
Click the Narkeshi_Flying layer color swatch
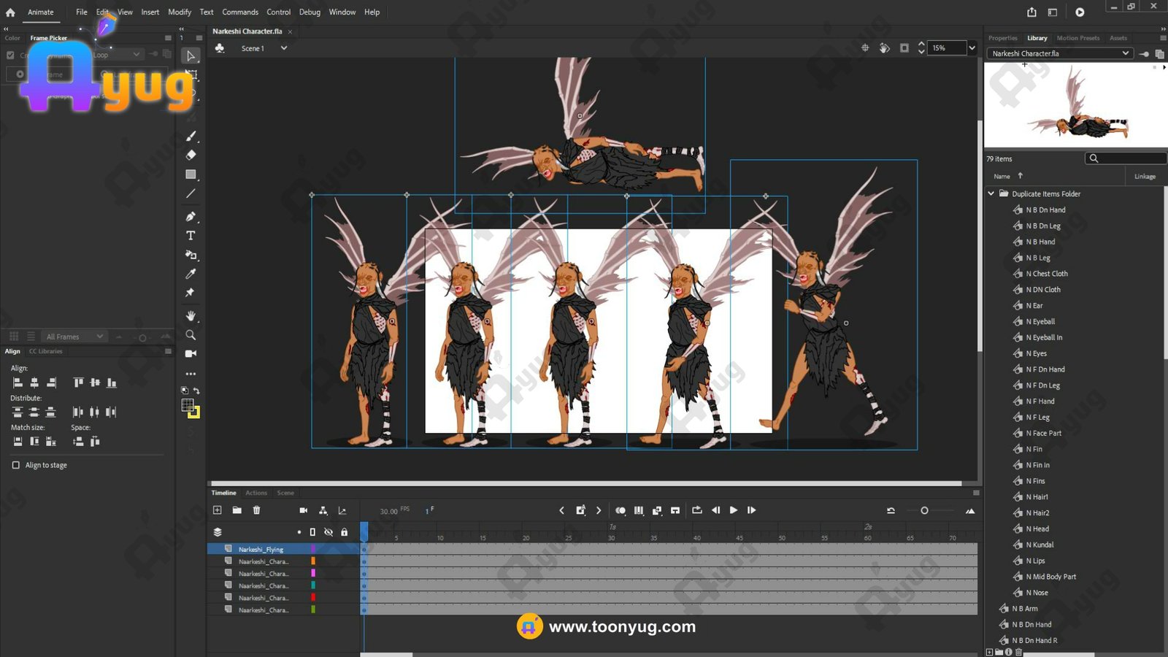[313, 549]
